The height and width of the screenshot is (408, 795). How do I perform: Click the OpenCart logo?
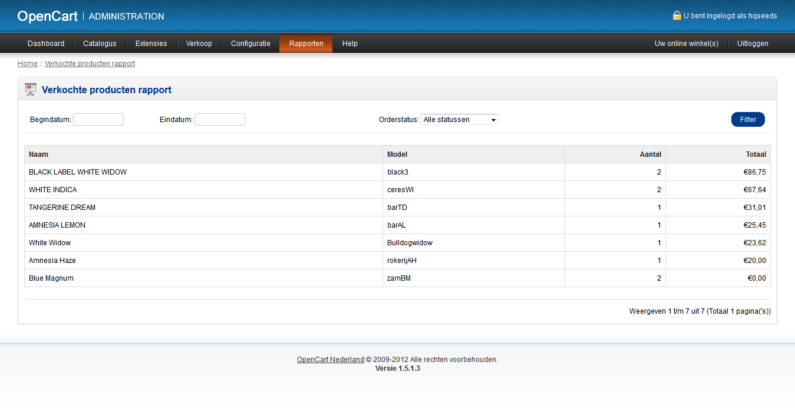point(47,17)
